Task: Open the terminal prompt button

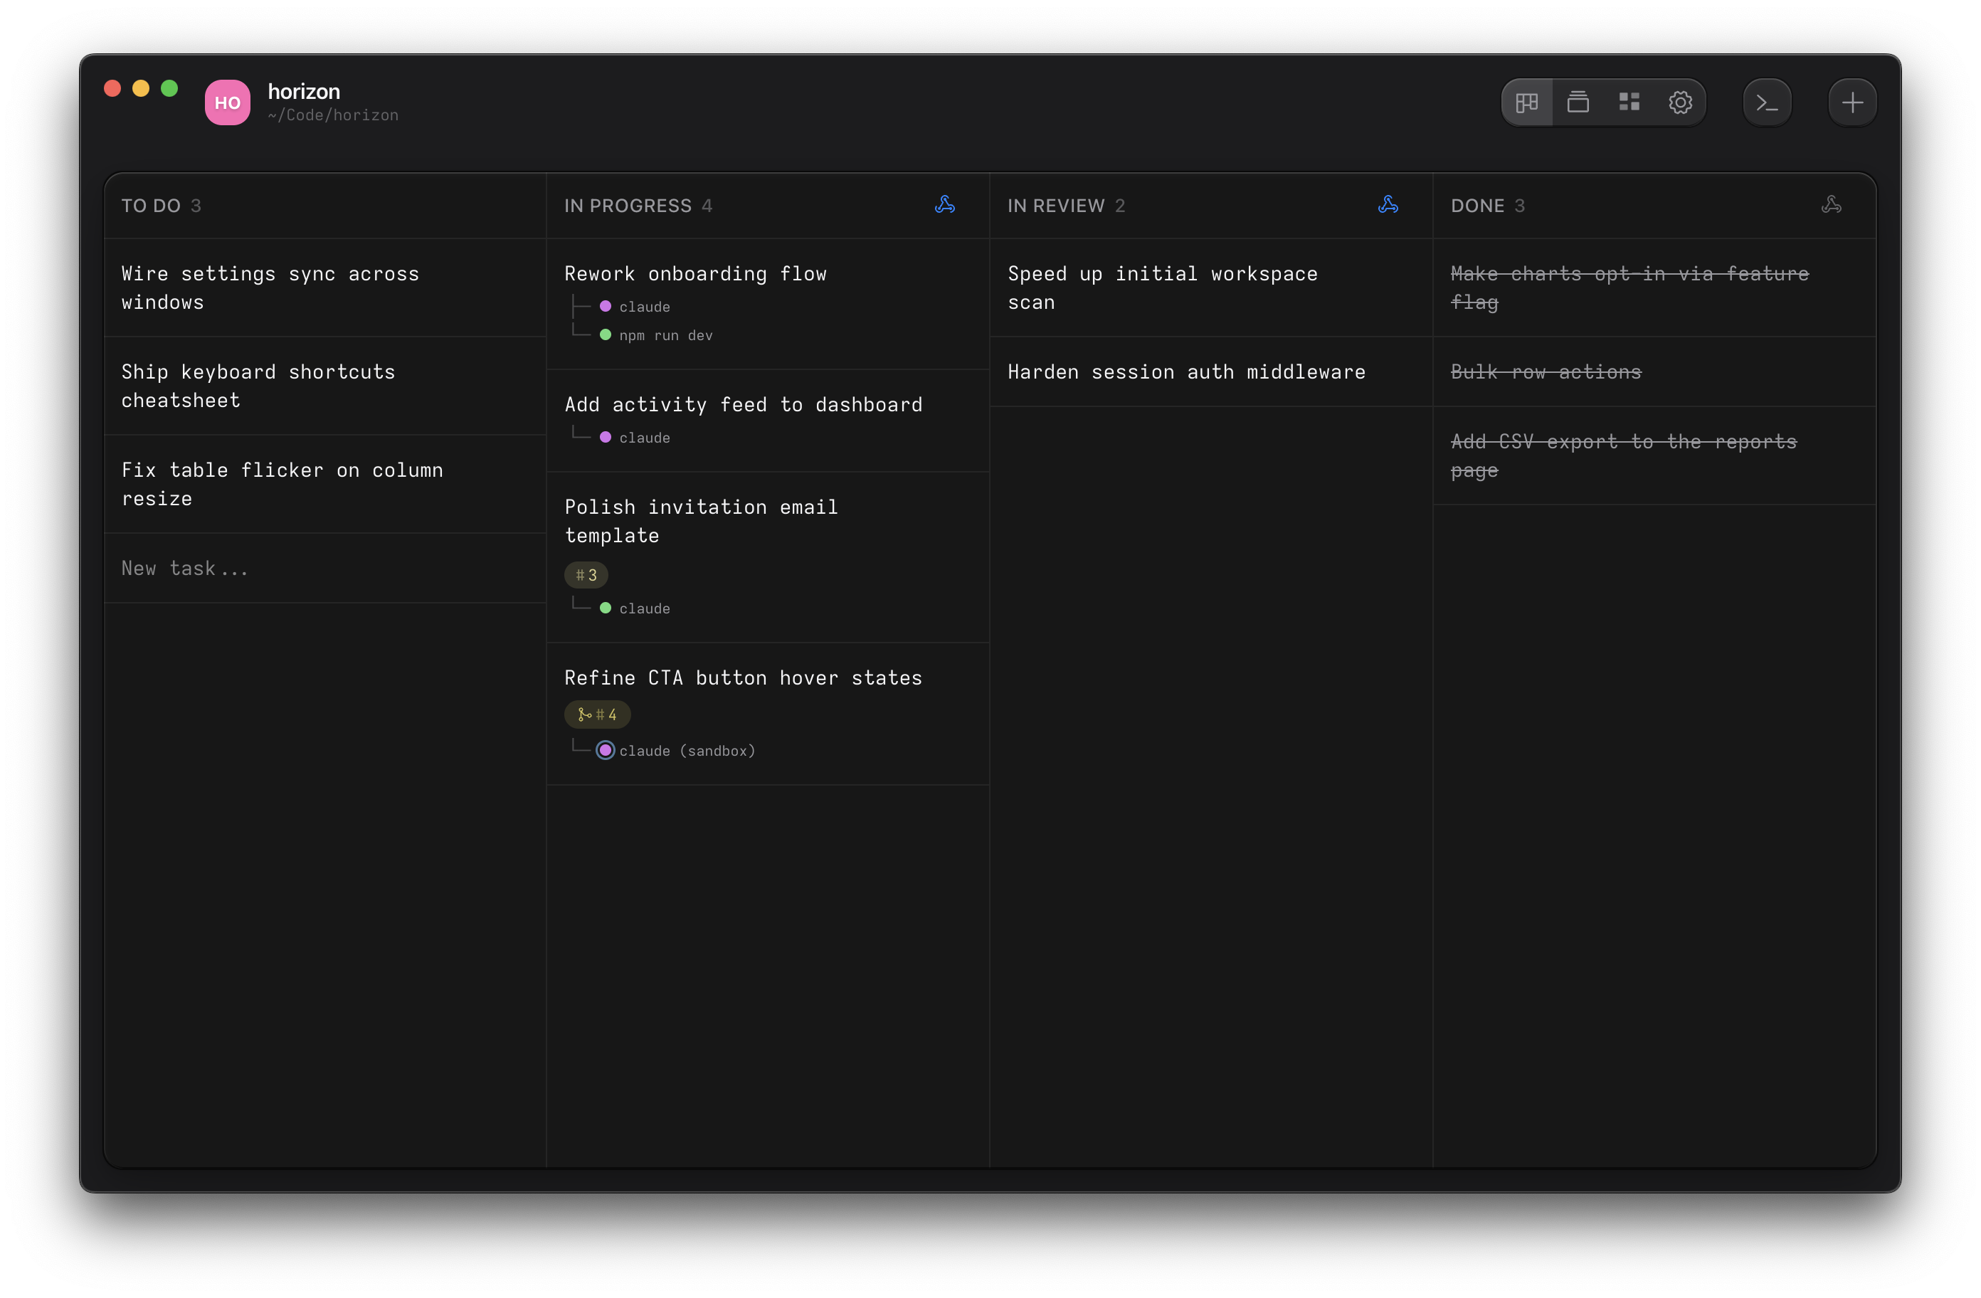Action: tap(1766, 102)
